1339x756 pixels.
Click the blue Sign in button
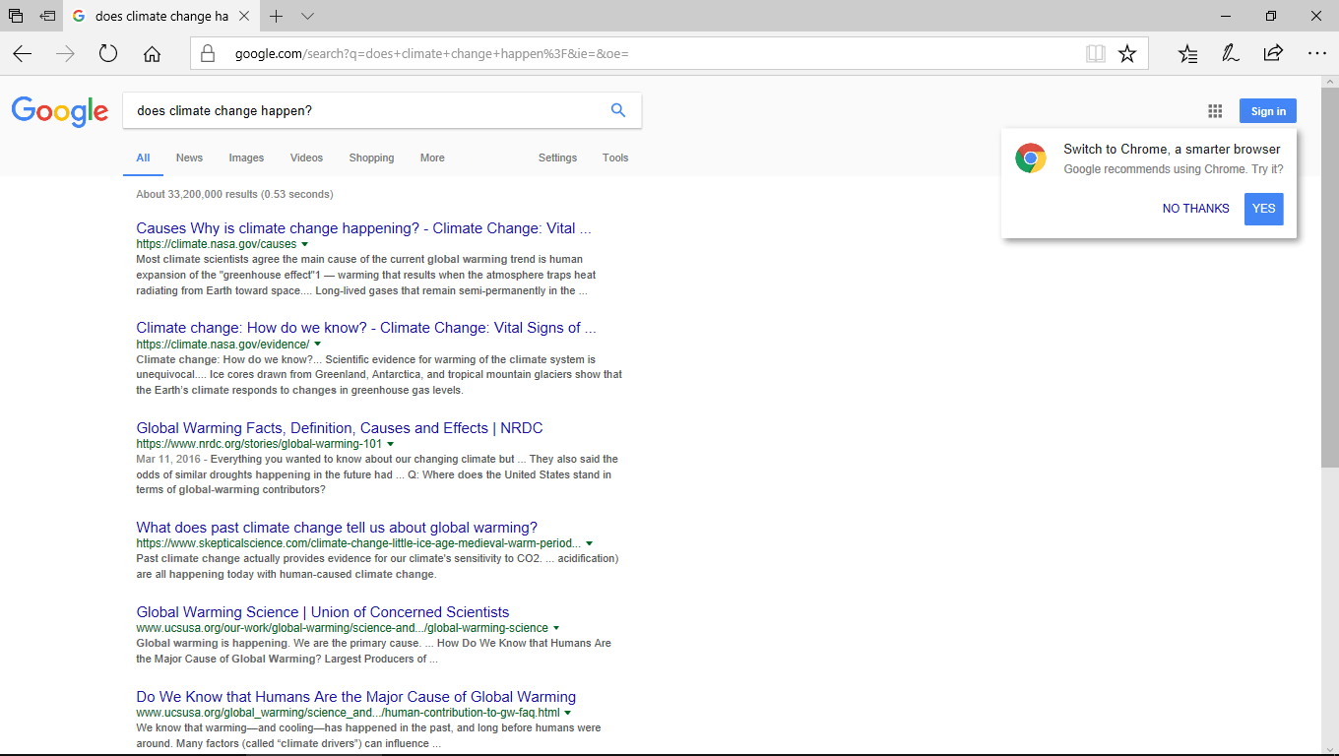click(x=1268, y=111)
